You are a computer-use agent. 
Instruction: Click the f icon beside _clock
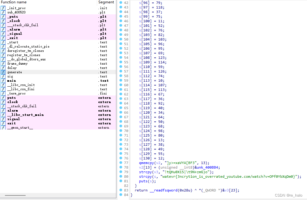click(3, 21)
